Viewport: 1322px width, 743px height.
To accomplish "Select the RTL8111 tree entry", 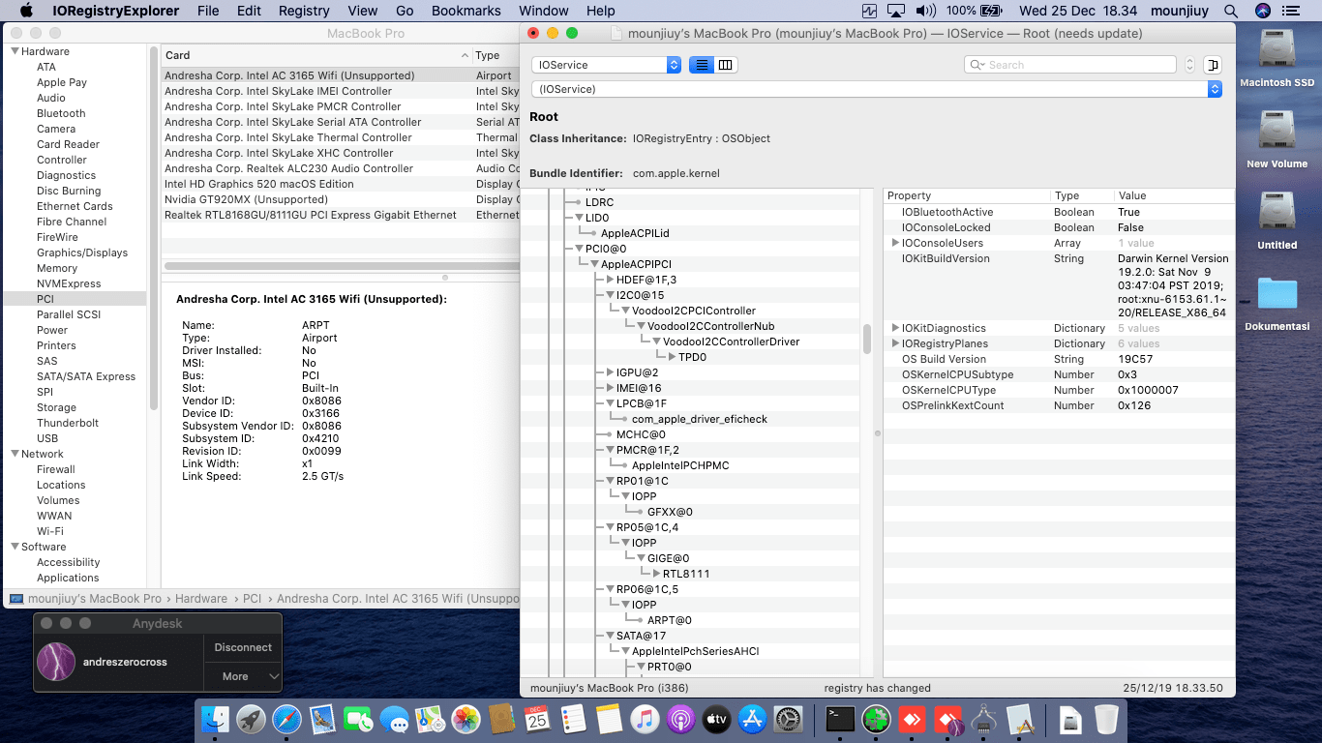I will (x=686, y=574).
